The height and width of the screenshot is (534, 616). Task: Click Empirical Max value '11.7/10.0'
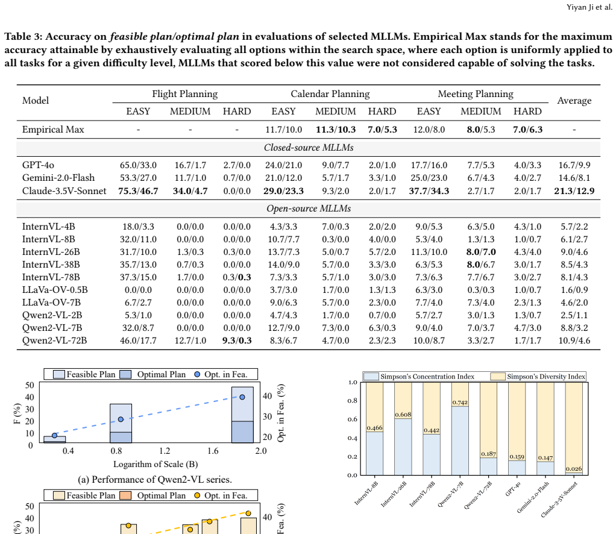283,130
